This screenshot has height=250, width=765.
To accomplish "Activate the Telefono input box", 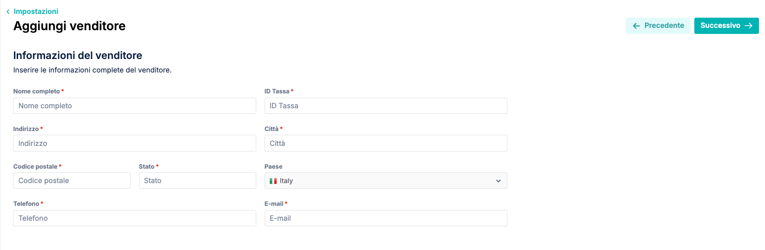I will pos(134,218).
